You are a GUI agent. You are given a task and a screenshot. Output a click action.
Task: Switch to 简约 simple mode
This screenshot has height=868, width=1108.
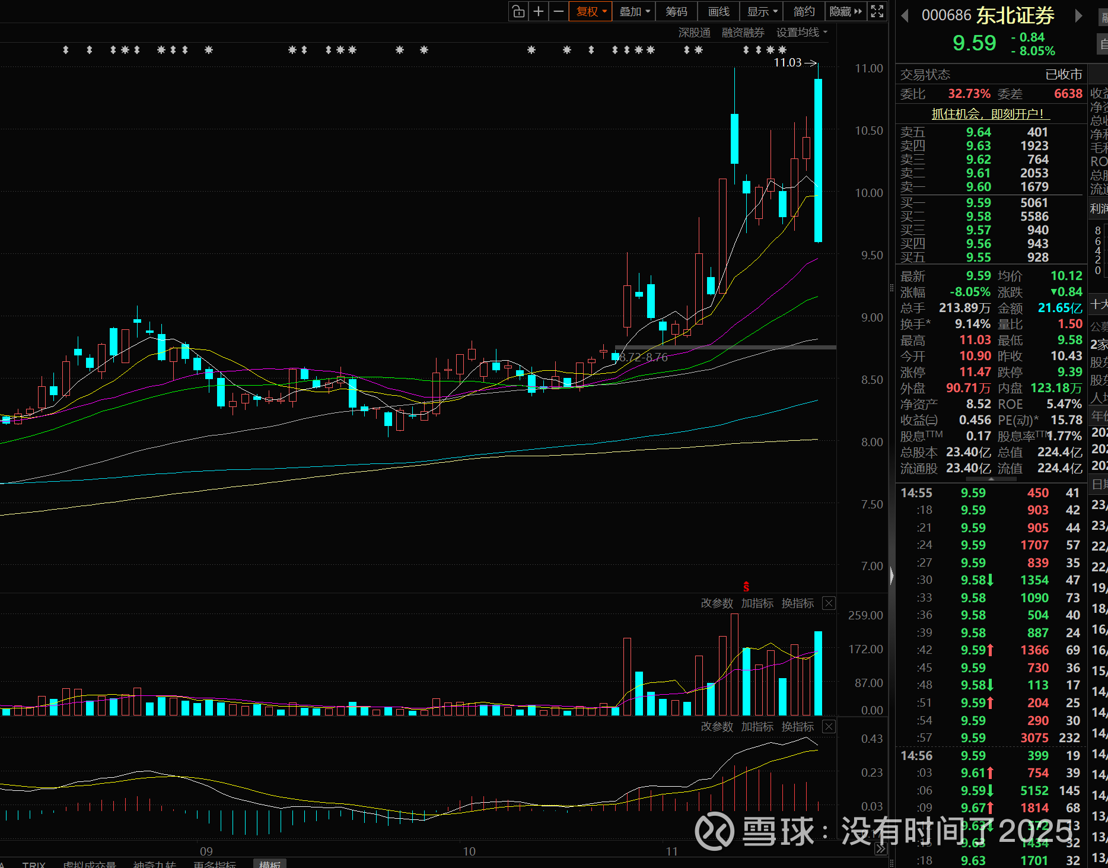tap(804, 11)
